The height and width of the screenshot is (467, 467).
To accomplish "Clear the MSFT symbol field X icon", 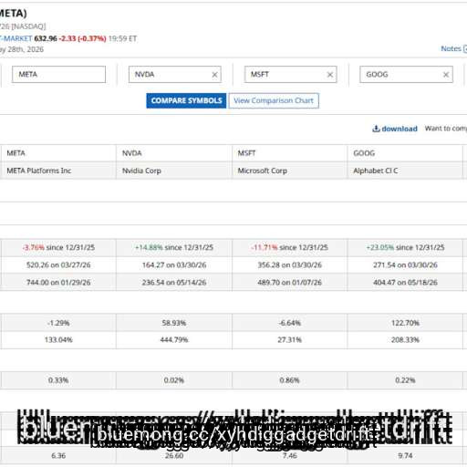I will coord(330,75).
